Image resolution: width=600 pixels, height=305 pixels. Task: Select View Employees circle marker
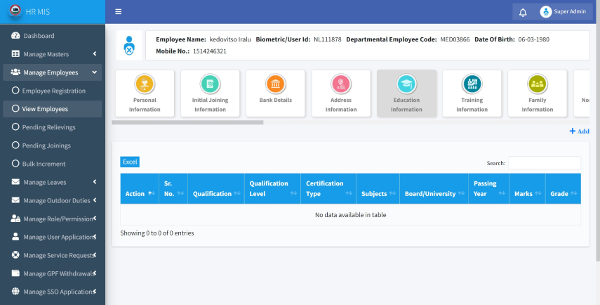[15, 108]
